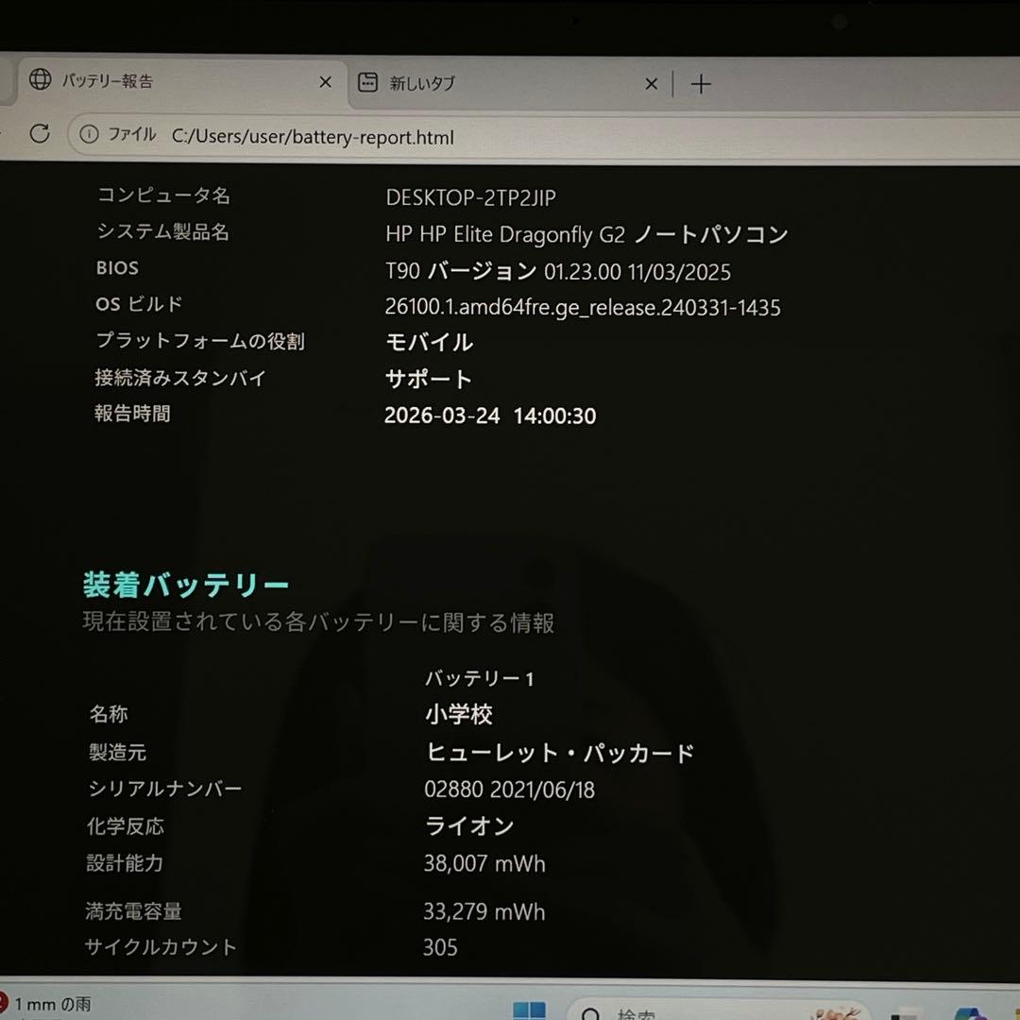Click the 満充電容量 label

[x=133, y=911]
